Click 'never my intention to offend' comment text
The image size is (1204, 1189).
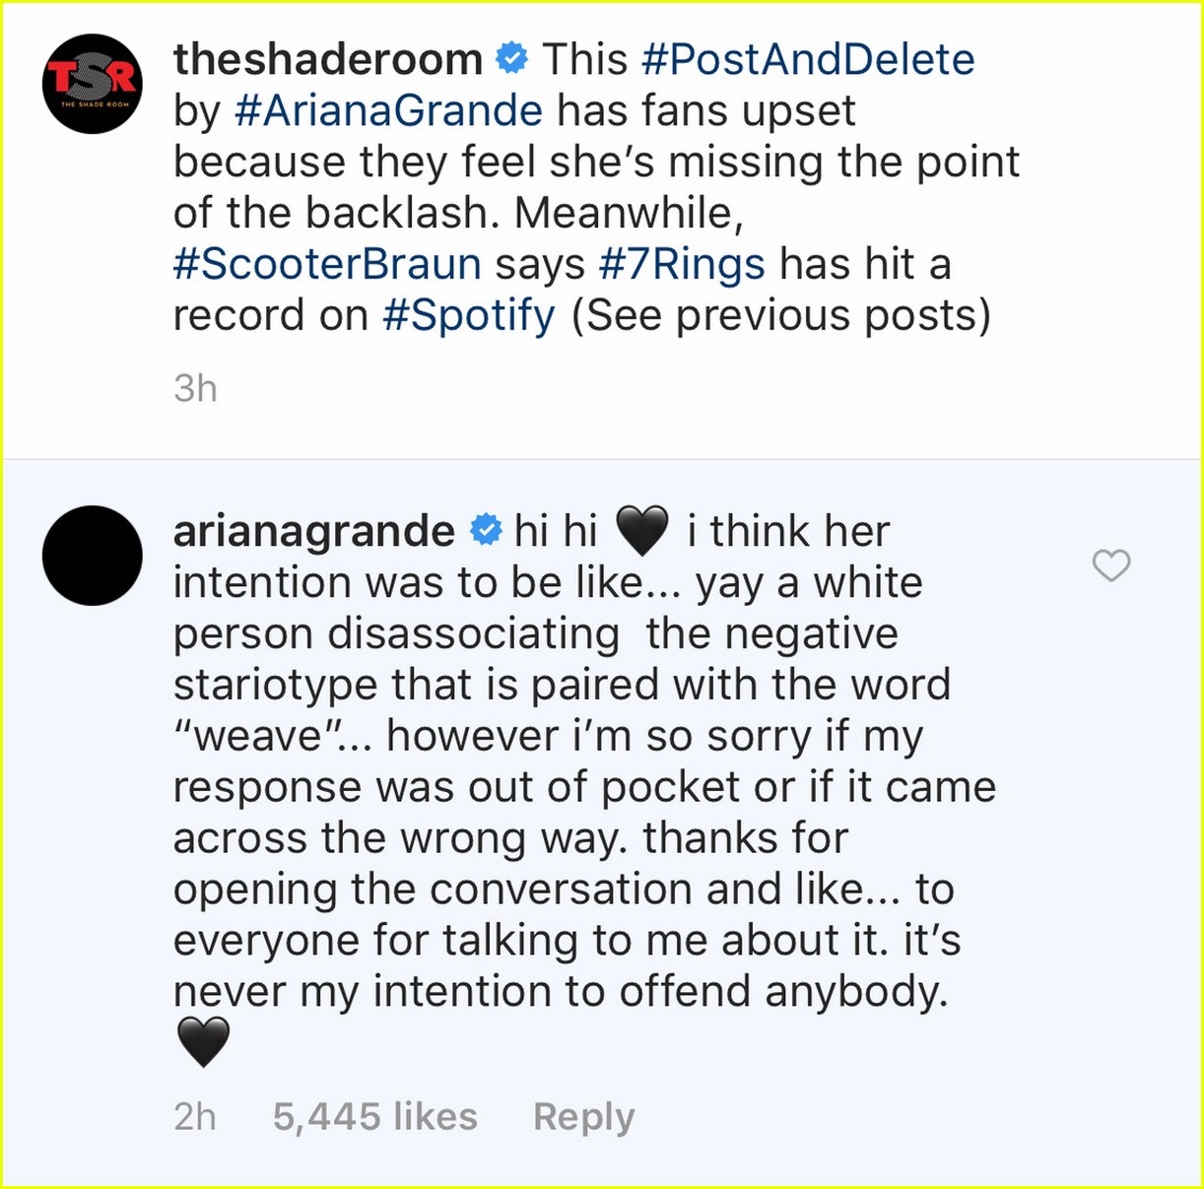(x=560, y=991)
